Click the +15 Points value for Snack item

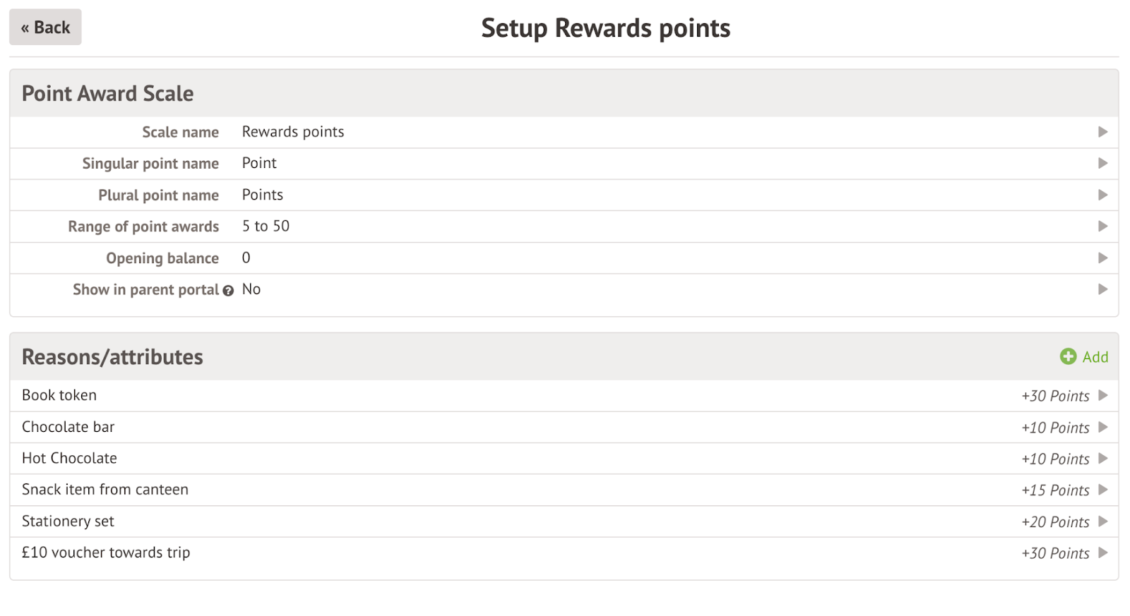[1055, 490]
